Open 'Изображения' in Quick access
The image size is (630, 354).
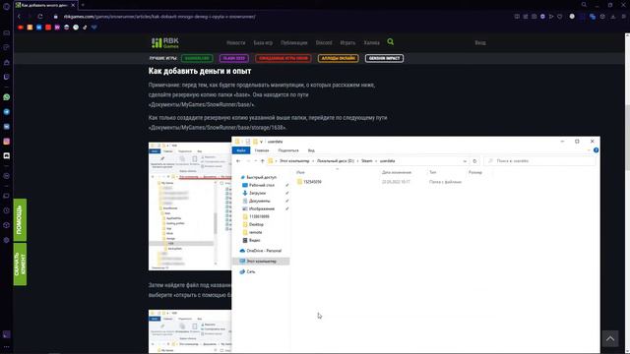pos(262,208)
